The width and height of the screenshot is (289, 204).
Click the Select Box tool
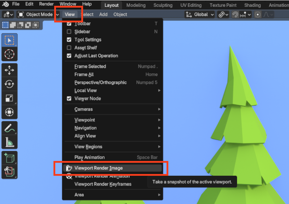pos(9,41)
